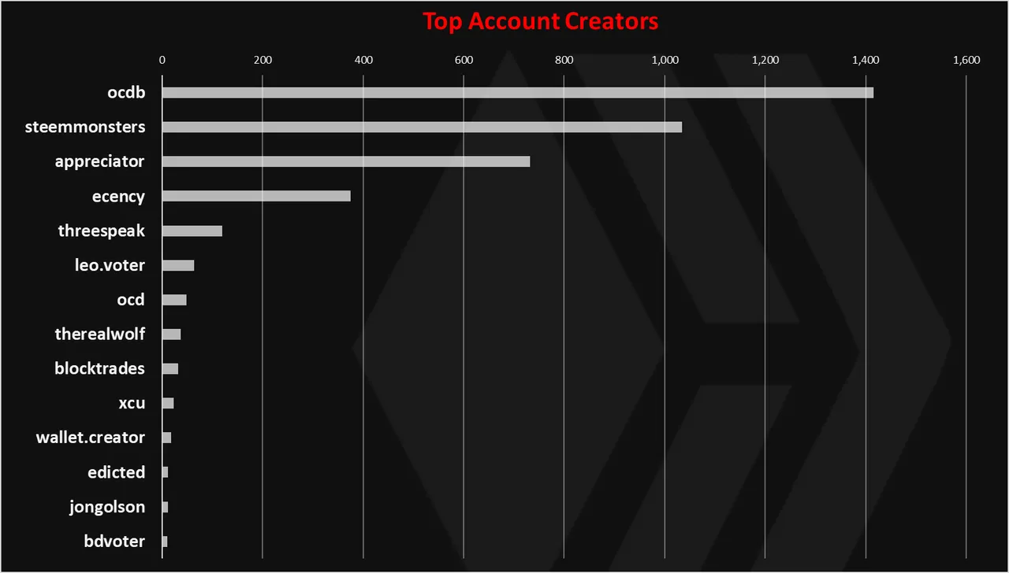Click the 0 axis tick label

click(162, 60)
